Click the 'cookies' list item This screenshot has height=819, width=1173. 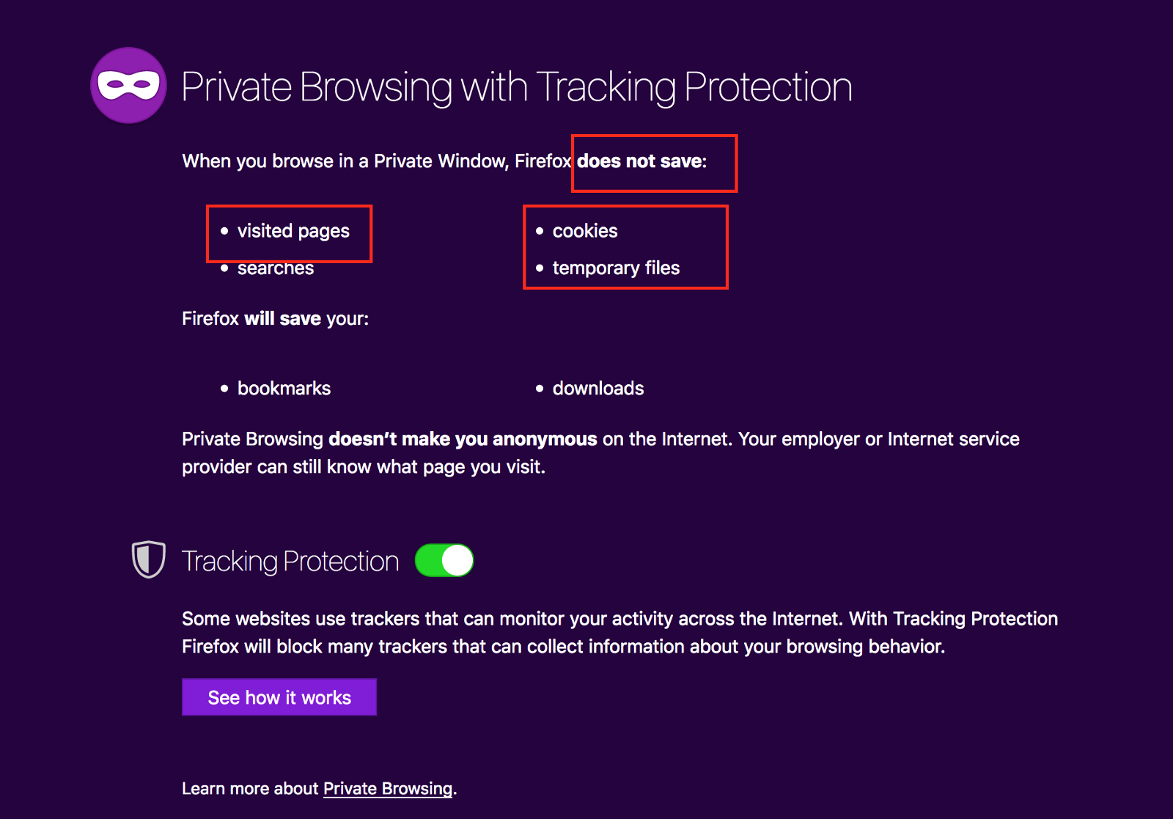[585, 232]
